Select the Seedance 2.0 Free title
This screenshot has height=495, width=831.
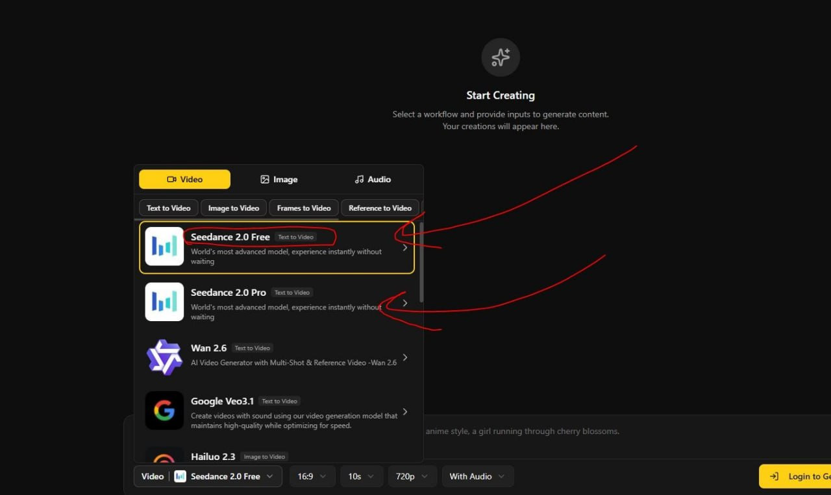coord(230,237)
